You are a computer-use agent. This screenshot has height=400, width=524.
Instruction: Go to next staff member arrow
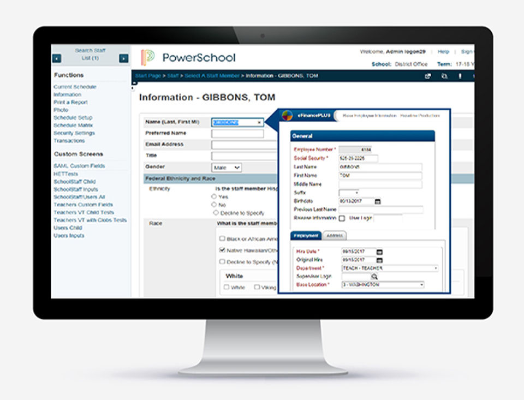tap(124, 58)
